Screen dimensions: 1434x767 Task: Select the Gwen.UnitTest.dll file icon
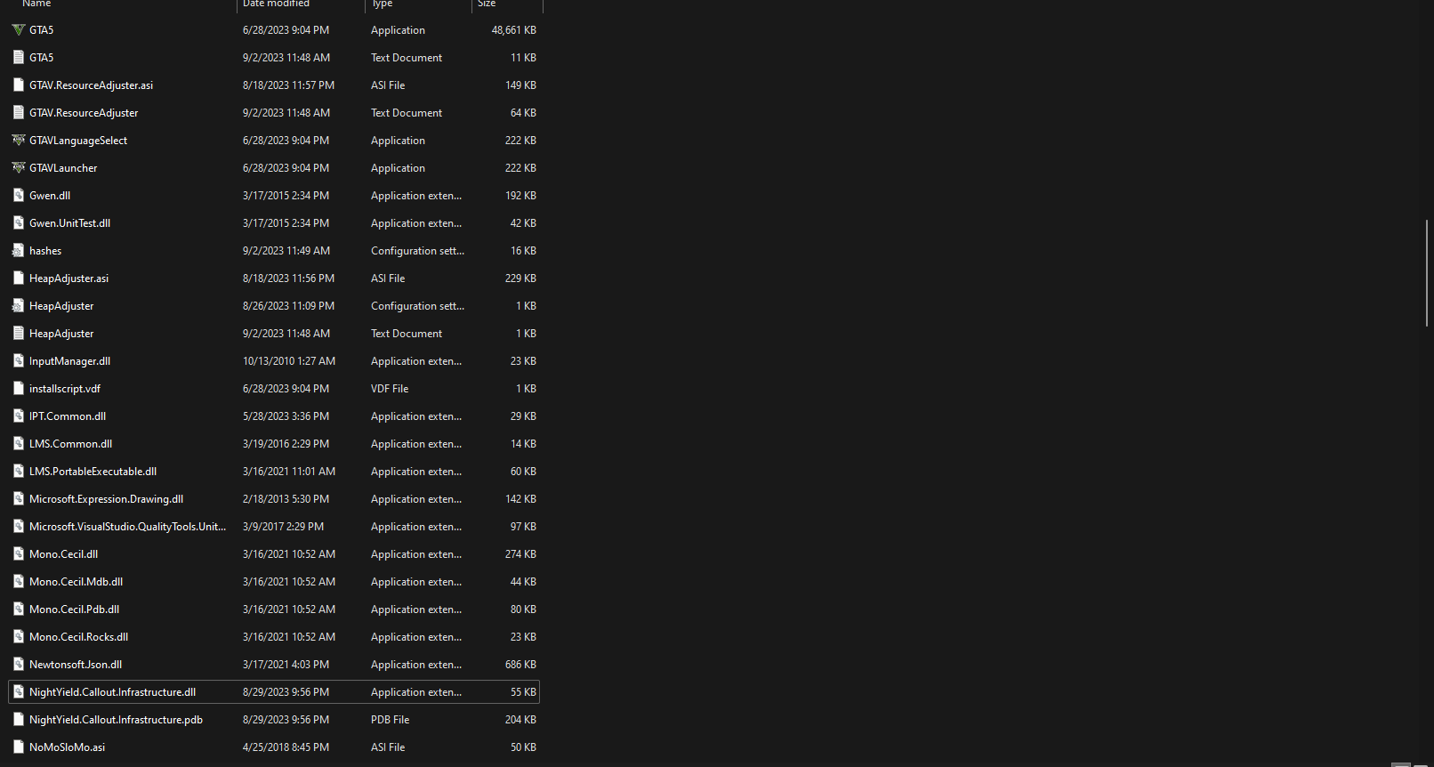pos(19,223)
